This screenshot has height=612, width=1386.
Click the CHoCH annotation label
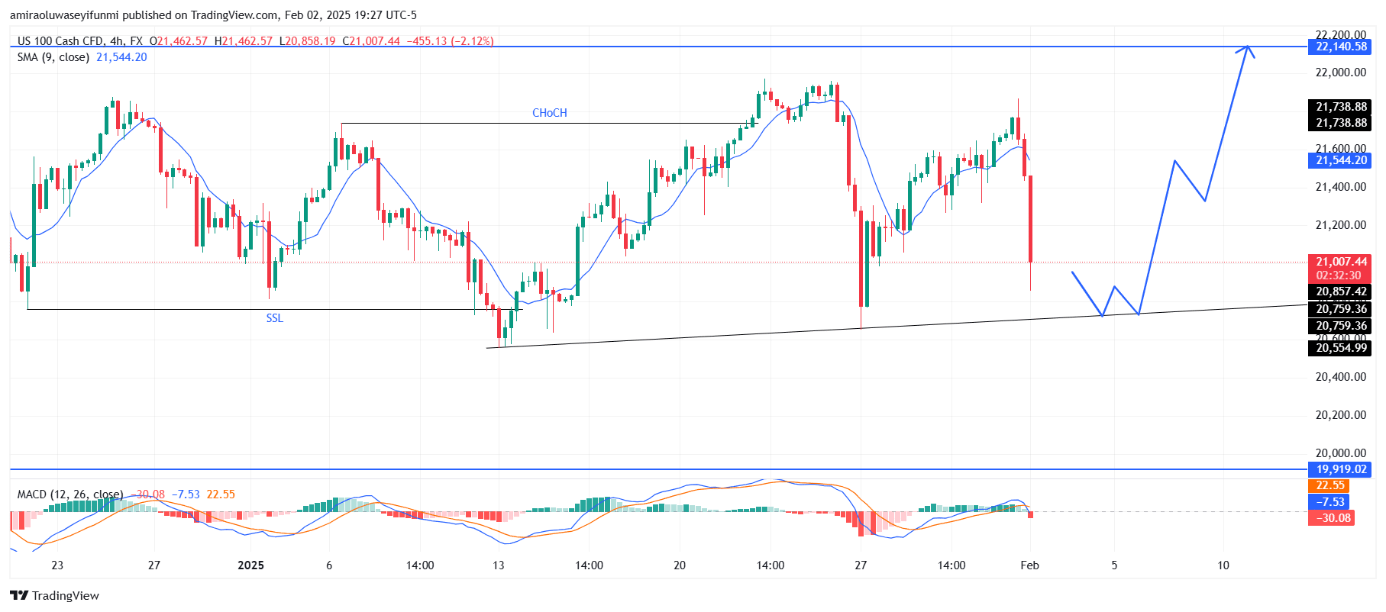coord(550,113)
